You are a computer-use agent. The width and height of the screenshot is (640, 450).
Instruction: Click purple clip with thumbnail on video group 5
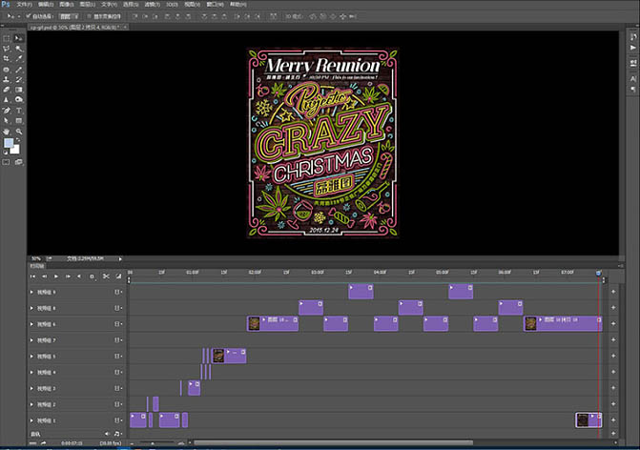click(230, 356)
